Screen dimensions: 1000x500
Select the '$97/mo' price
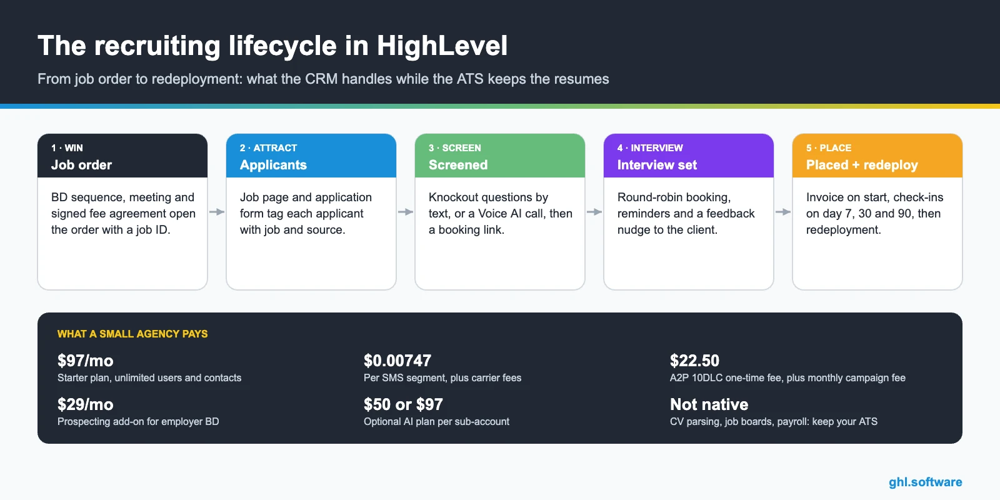coord(86,361)
